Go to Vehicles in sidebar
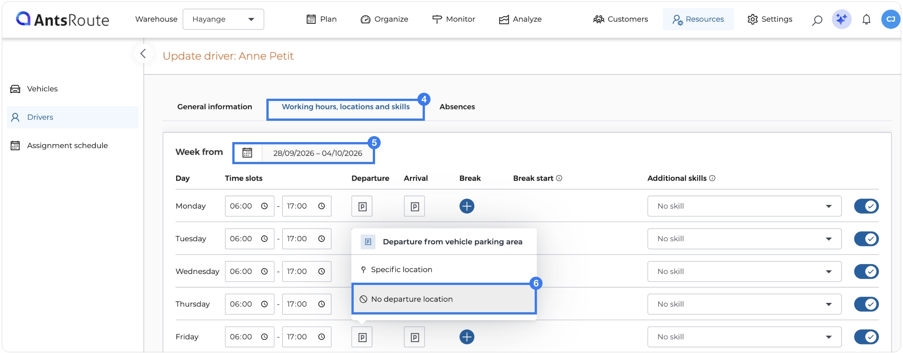 tap(34, 89)
